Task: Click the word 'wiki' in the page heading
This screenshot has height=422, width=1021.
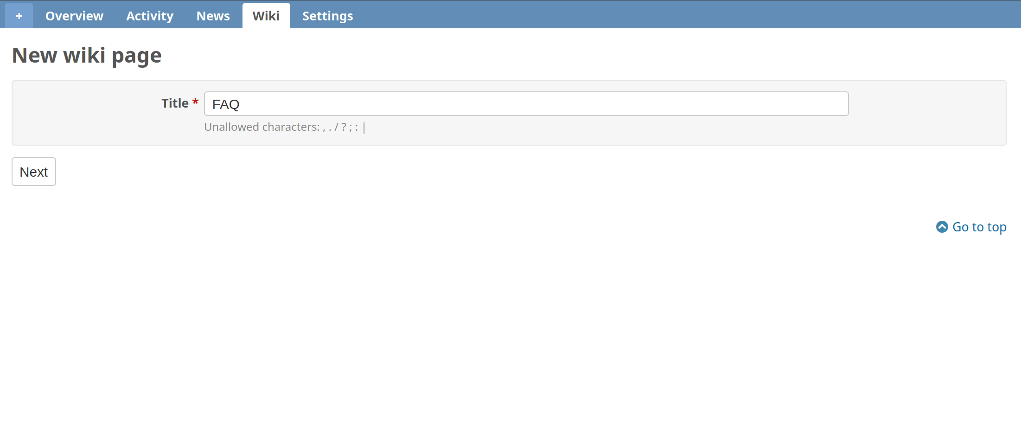Action: 84,55
